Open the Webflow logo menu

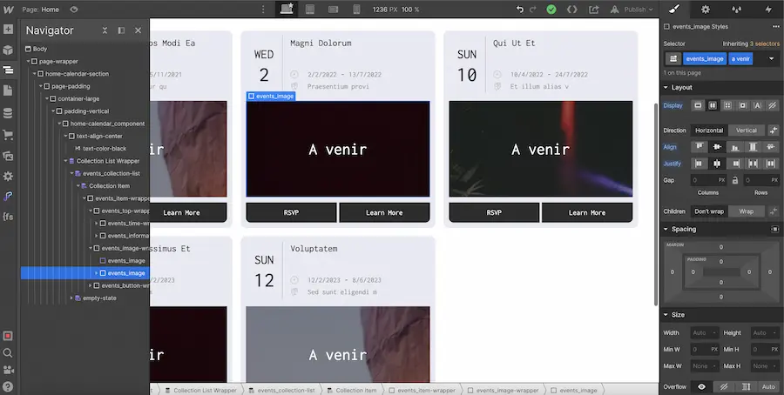(9, 10)
